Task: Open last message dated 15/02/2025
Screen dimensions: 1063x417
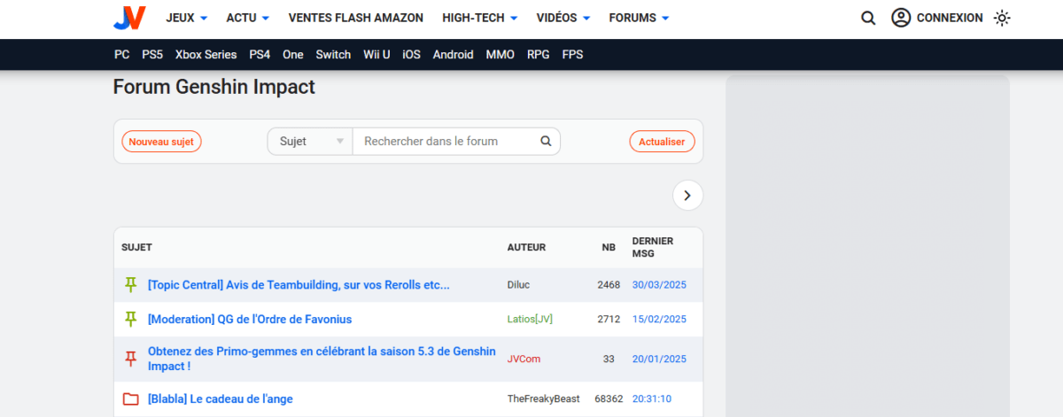Action: pyautogui.click(x=659, y=319)
